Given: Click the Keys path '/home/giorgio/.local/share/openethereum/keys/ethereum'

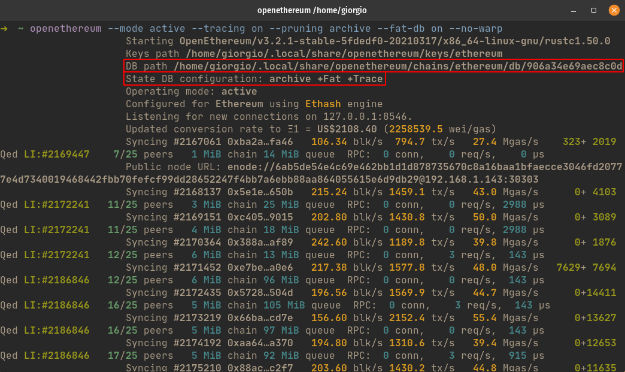Looking at the screenshot, I should coord(344,54).
